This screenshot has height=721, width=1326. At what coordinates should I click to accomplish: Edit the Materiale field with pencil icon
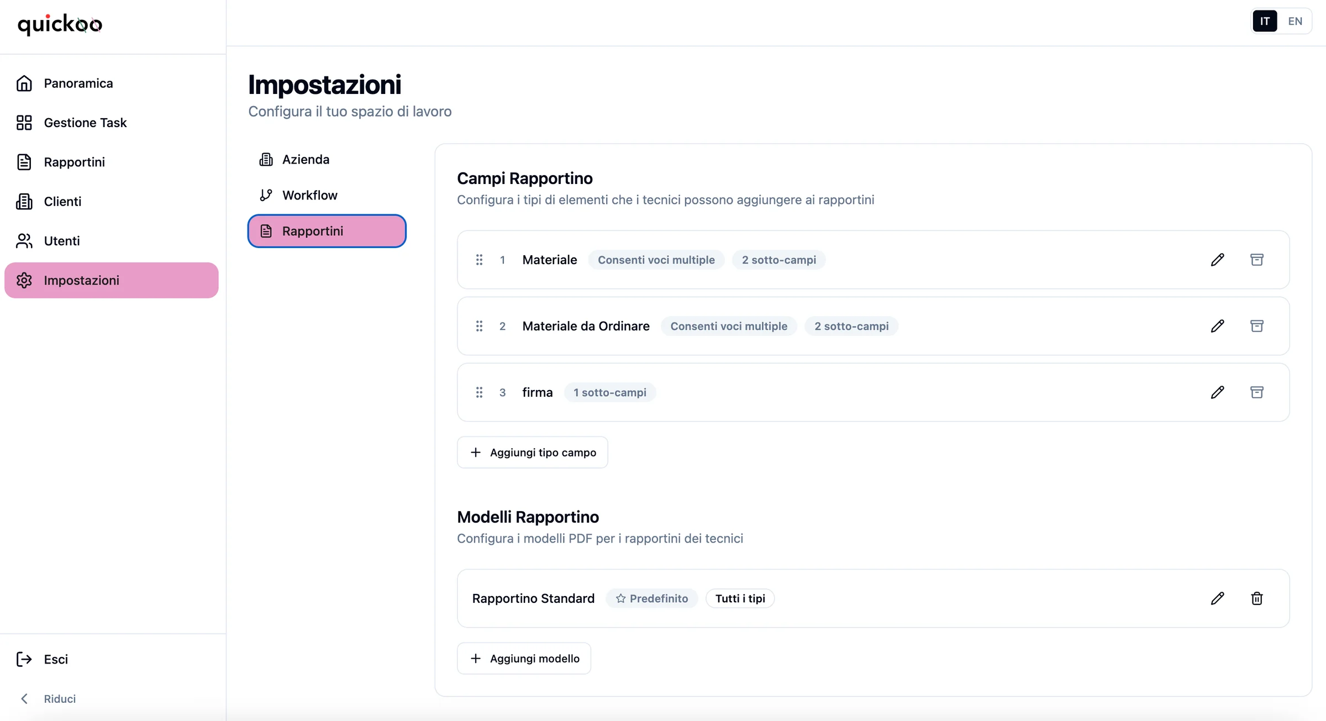tap(1217, 260)
